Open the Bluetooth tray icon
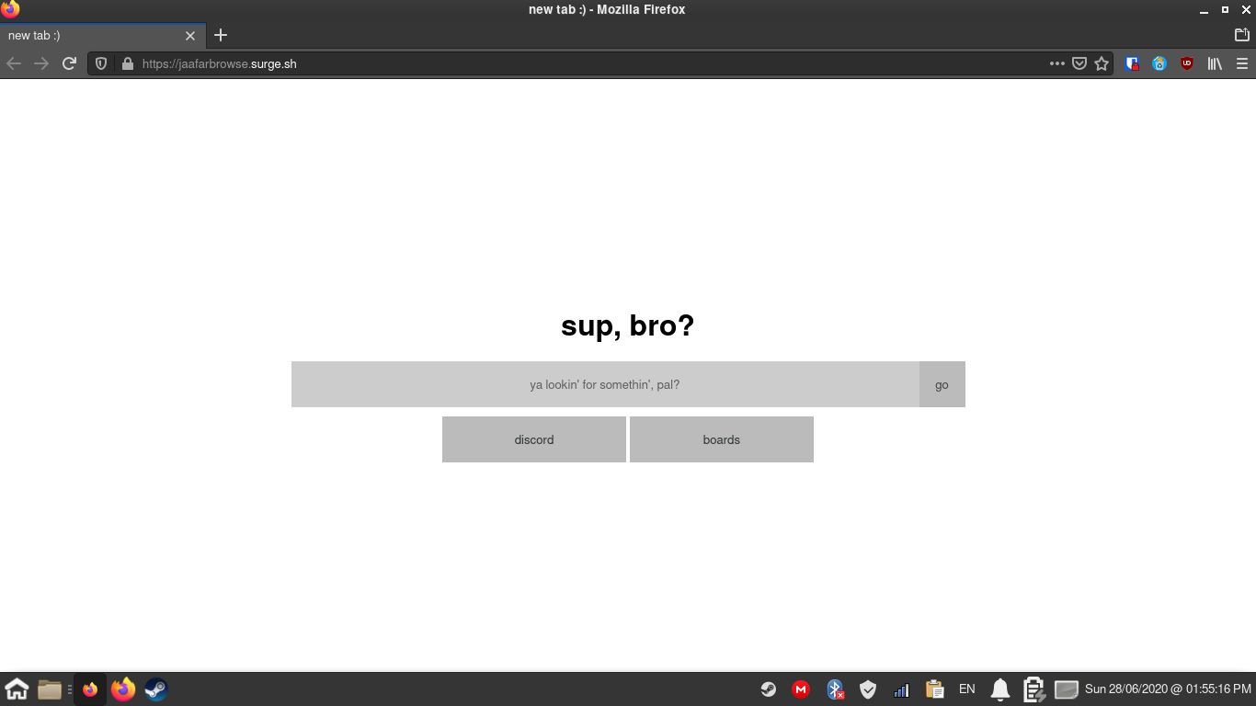1256x706 pixels. click(x=835, y=689)
